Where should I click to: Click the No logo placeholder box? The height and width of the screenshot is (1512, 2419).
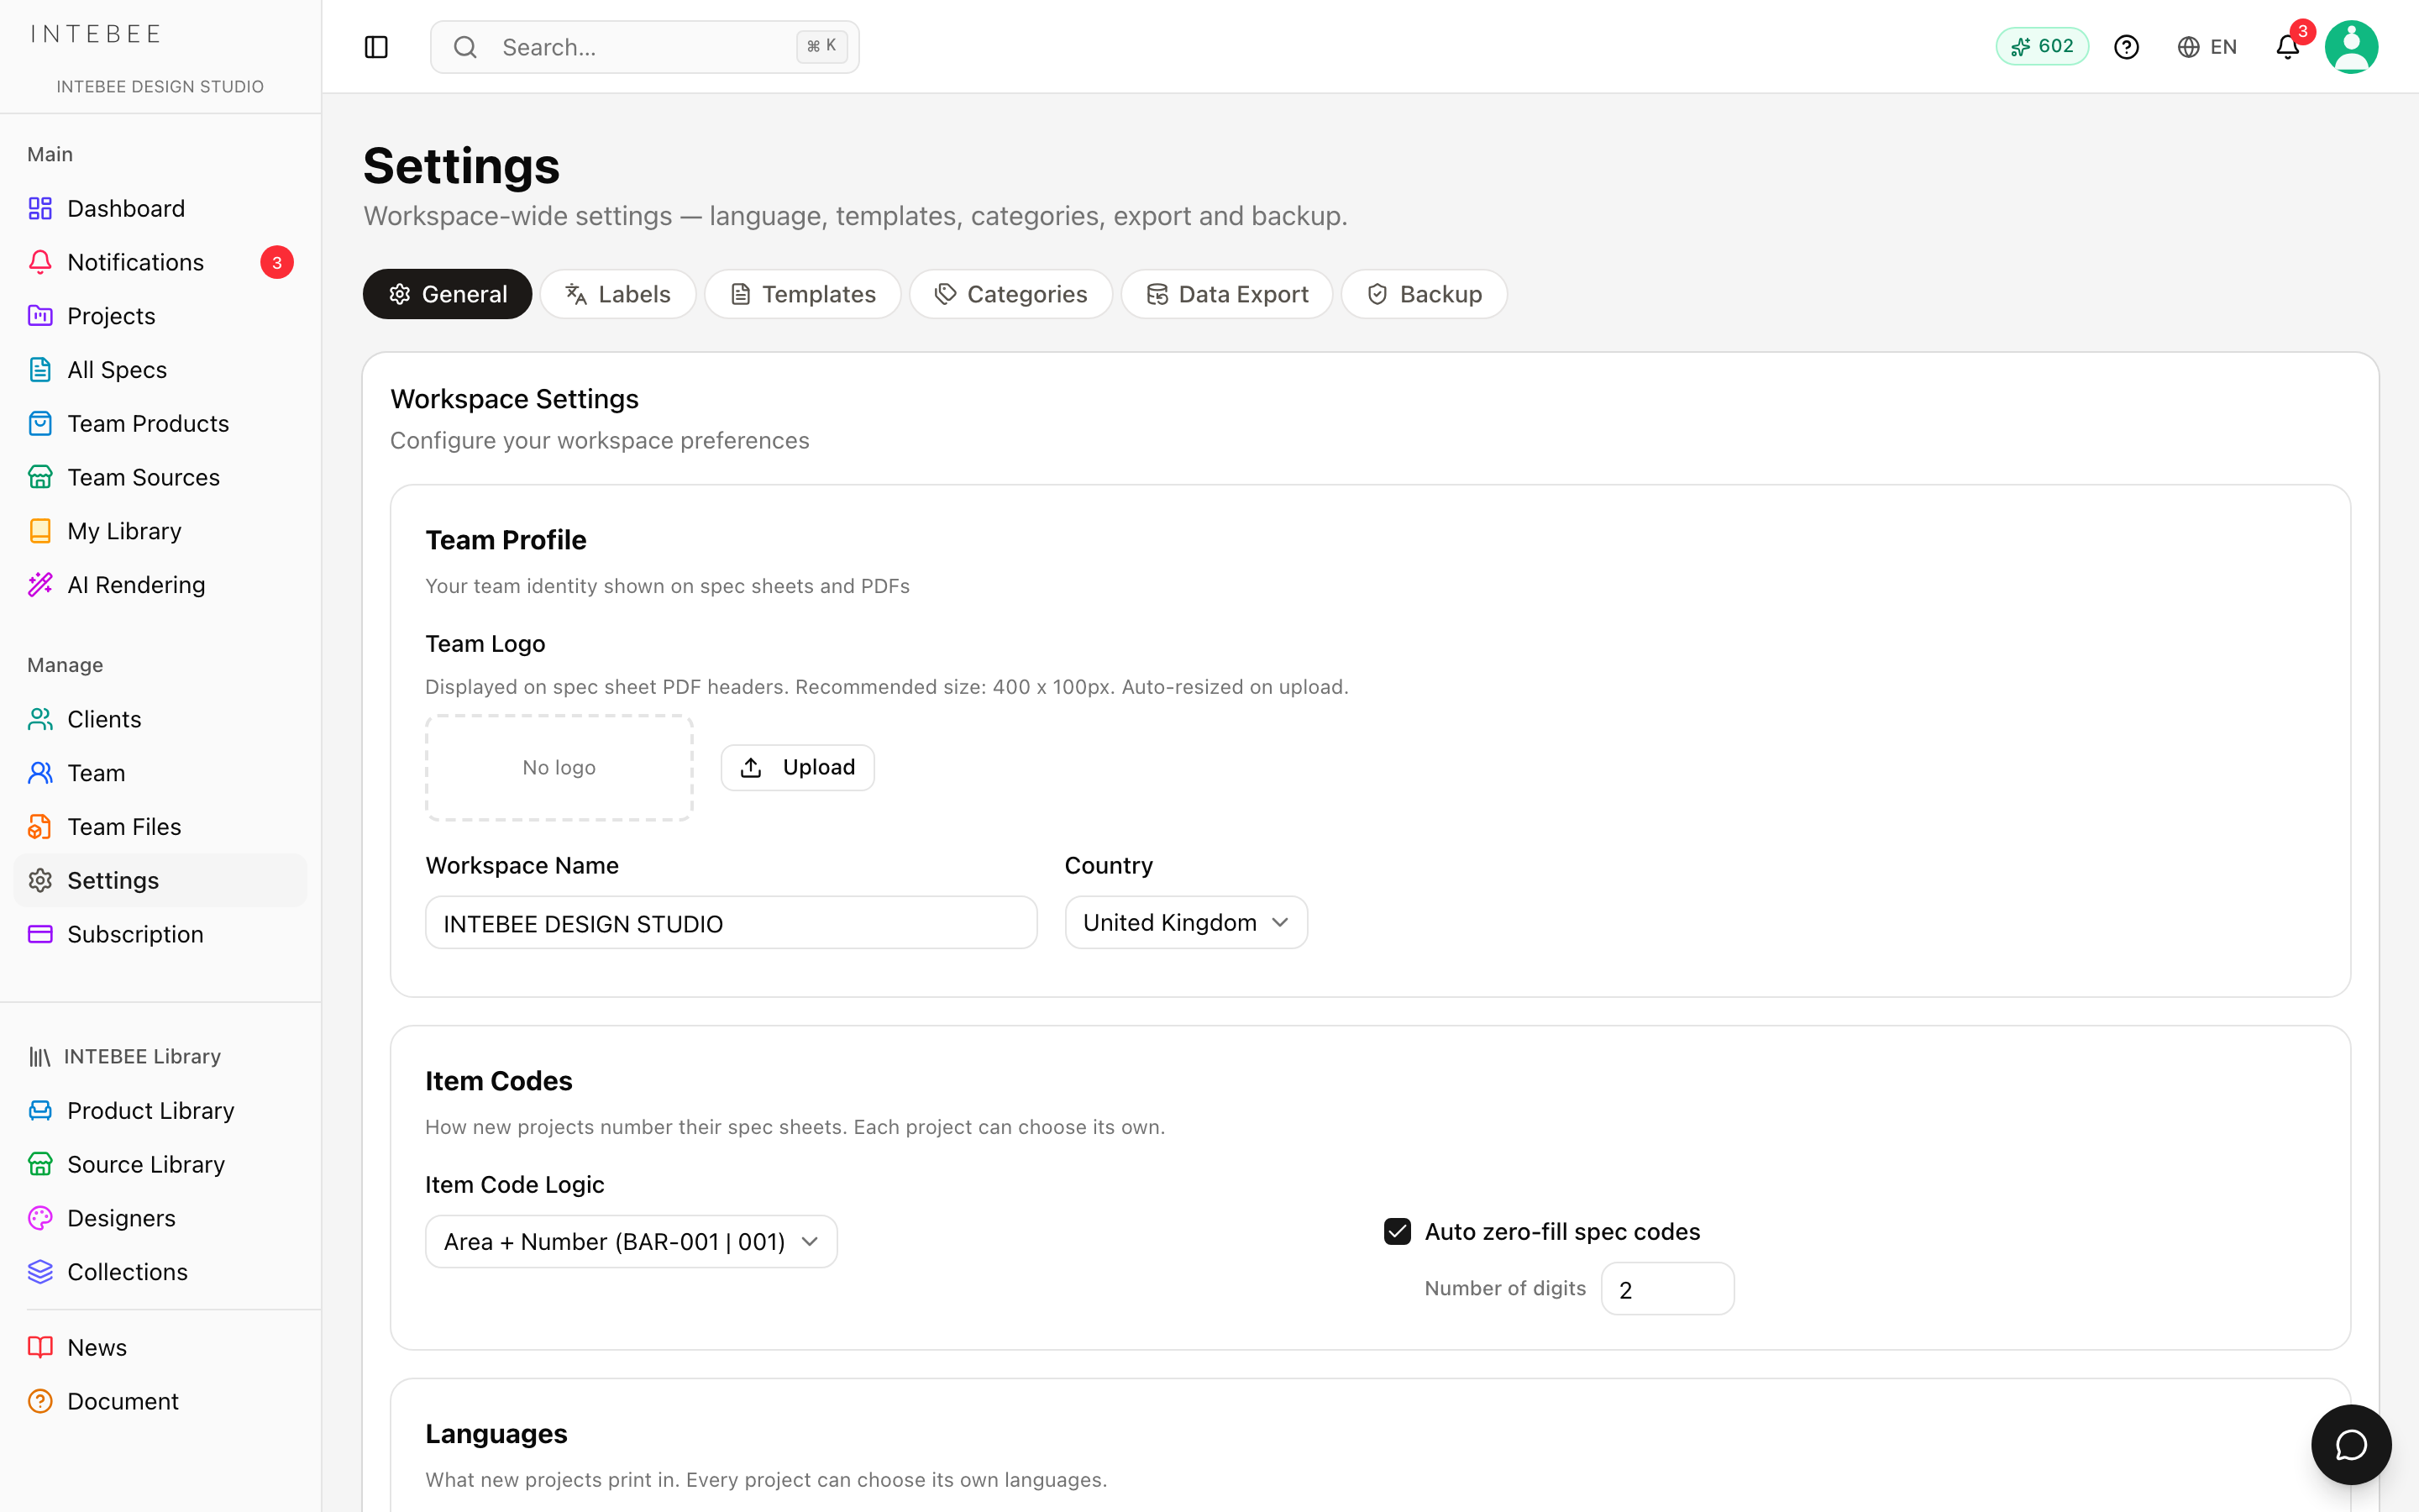coord(559,768)
